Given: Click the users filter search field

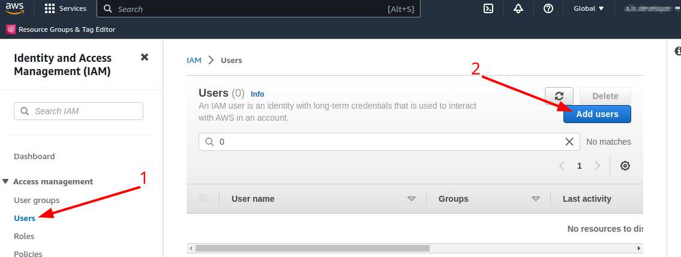Looking at the screenshot, I should [389, 142].
